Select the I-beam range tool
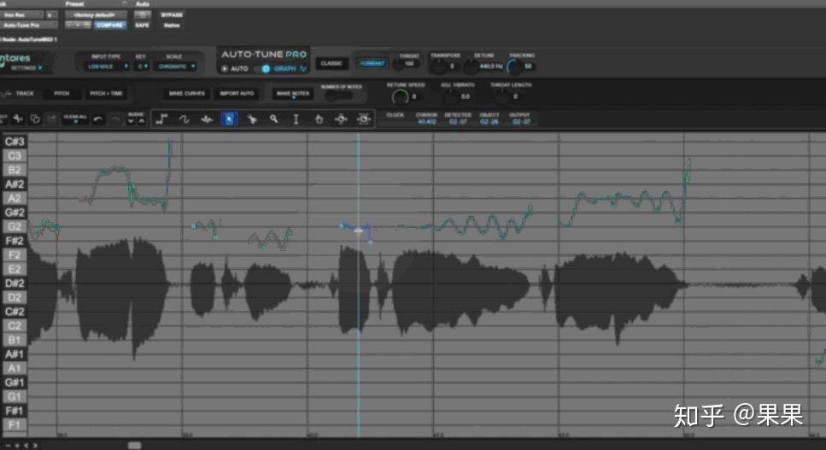The width and height of the screenshot is (826, 450). pos(296,120)
